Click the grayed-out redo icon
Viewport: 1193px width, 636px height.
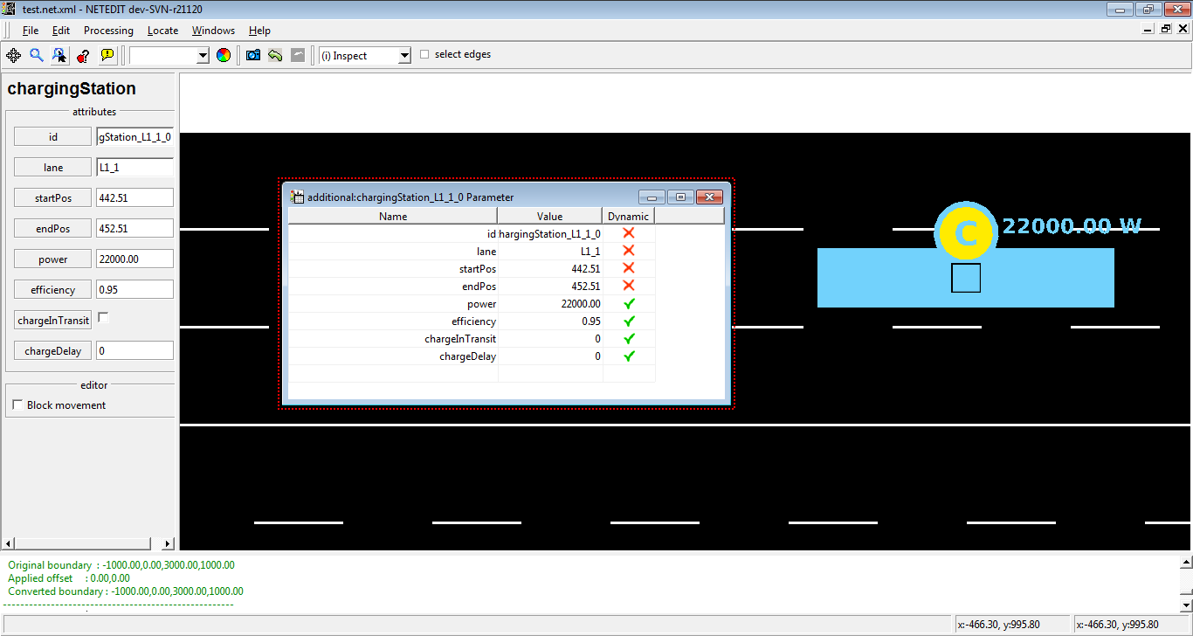pyautogui.click(x=298, y=55)
